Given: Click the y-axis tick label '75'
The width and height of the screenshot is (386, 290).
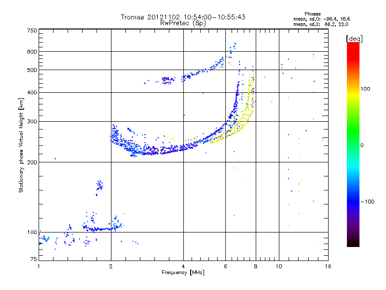Looking at the screenshot, I should pos(34,259).
